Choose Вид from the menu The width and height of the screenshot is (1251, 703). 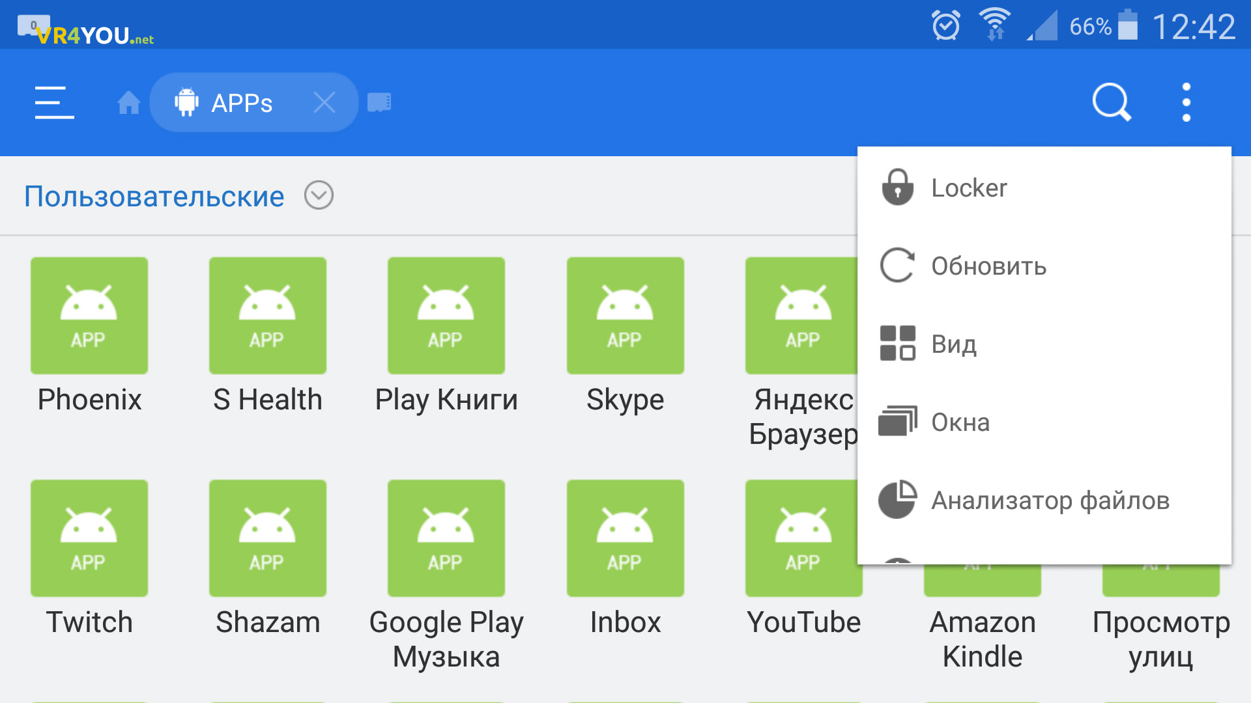coord(1044,344)
